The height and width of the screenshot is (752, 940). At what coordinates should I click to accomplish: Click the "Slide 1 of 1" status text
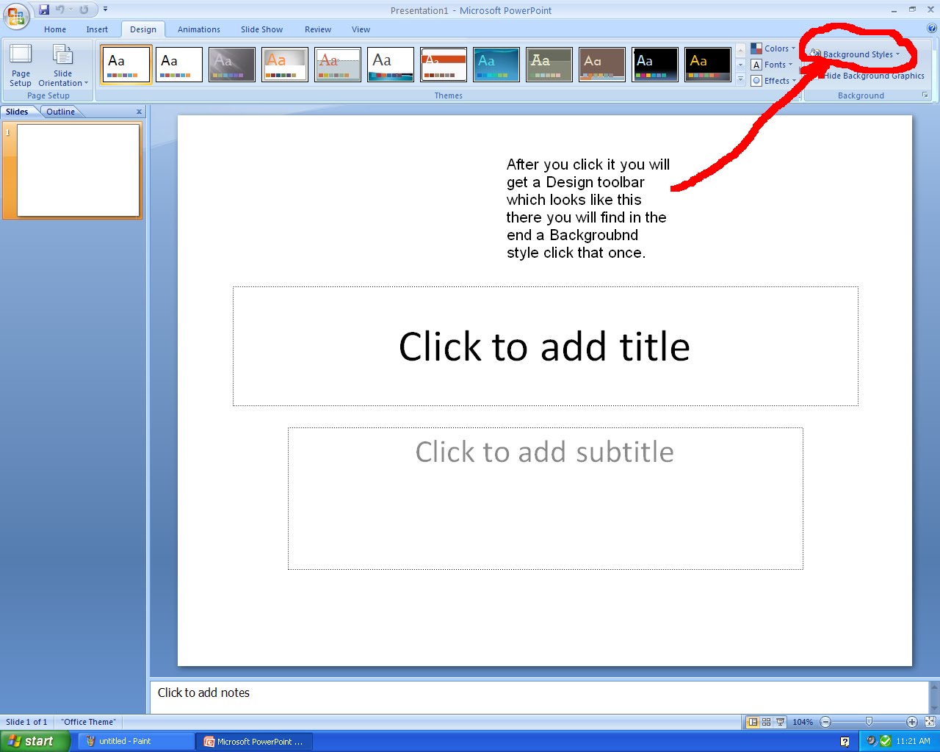tap(26, 722)
